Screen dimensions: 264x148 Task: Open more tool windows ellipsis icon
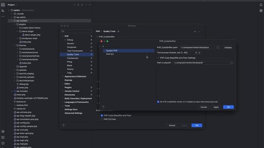tap(3, 16)
